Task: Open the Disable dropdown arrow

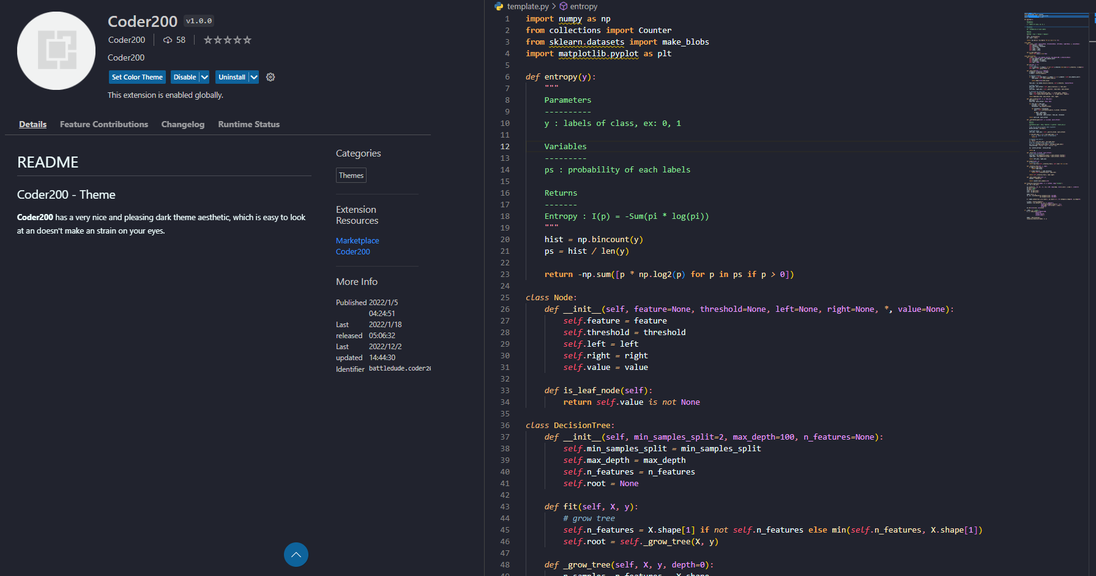Action: [204, 77]
